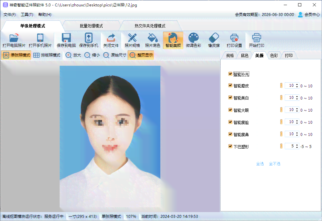Click the 智能大眼 slider handle
Viewport: 322px width, 221px height.
coord(281,110)
